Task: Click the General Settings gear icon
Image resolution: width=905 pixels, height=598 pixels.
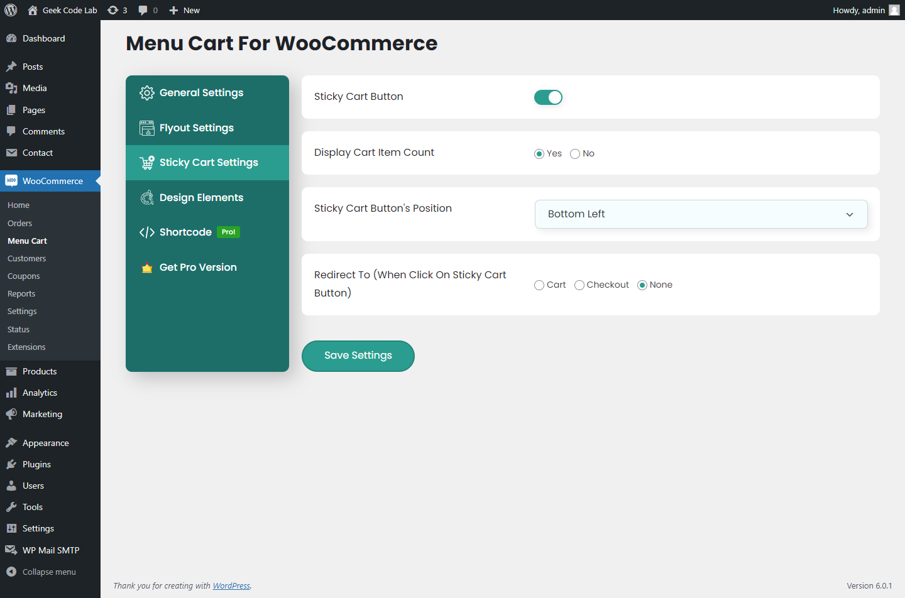Action: 147,93
